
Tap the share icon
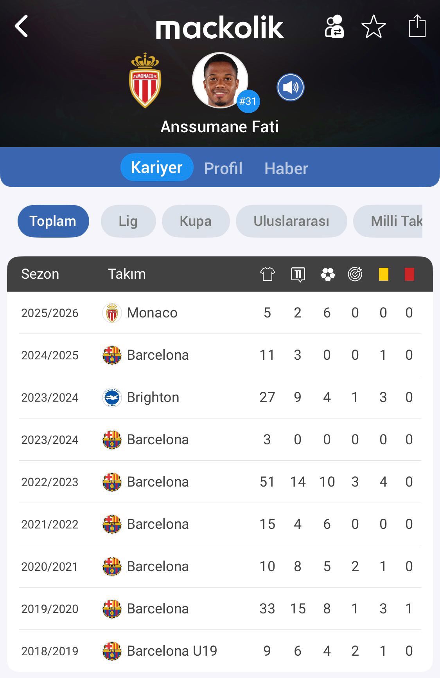pos(417,26)
